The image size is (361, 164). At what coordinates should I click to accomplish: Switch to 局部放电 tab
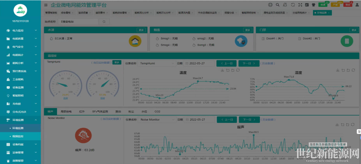coord(66,112)
